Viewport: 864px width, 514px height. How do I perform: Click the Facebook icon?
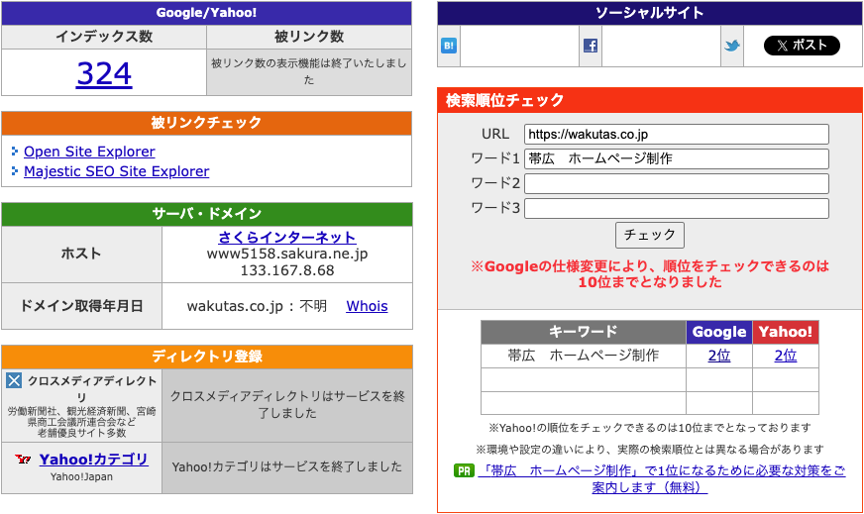591,46
